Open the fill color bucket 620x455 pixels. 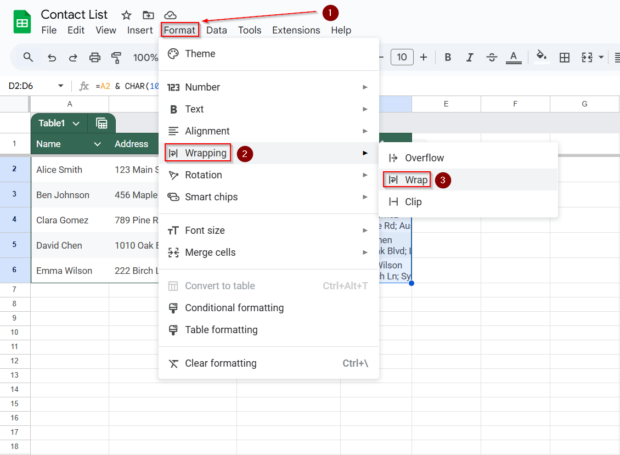[542, 57]
